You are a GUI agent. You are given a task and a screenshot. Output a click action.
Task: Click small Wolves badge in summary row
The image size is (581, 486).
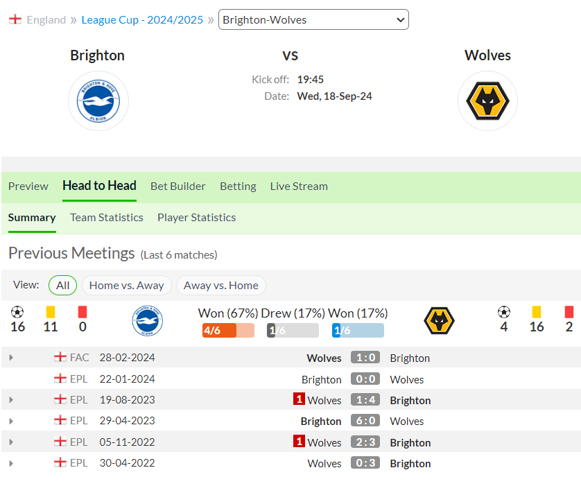click(439, 322)
